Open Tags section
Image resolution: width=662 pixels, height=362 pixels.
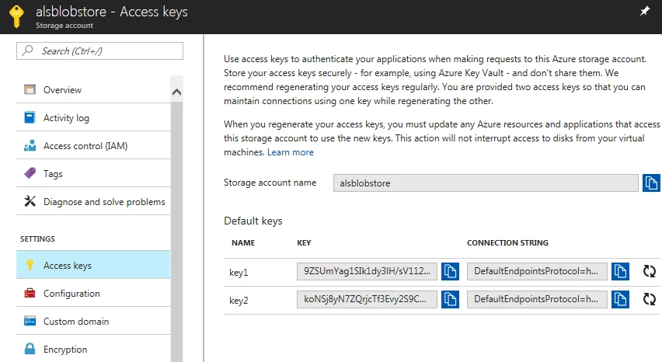[53, 174]
